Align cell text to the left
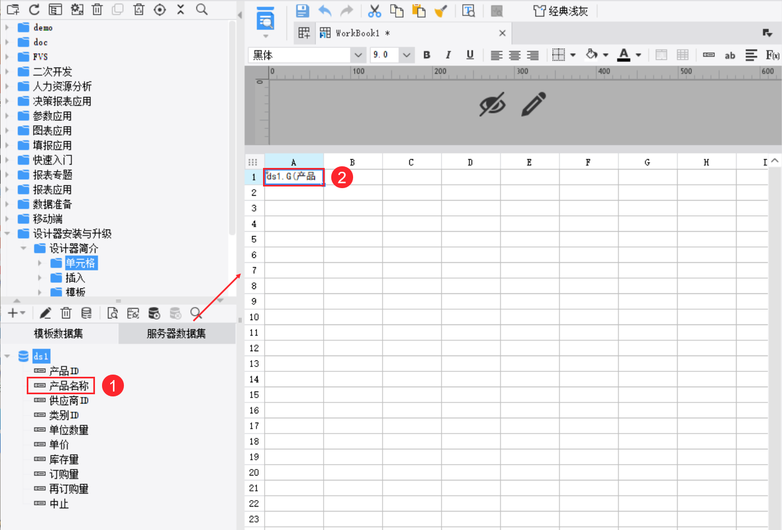Viewport: 782px width, 530px height. (x=496, y=55)
